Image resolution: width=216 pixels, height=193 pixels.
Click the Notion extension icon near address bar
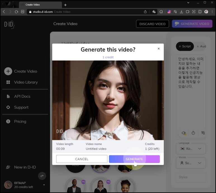[x=23, y=12]
